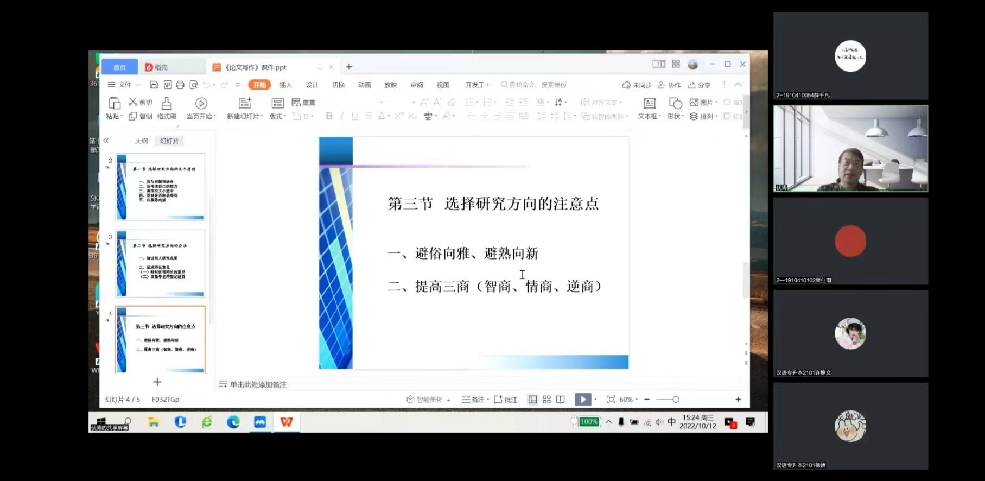
Task: Click the 协作 collaborate button
Action: pyautogui.click(x=670, y=85)
